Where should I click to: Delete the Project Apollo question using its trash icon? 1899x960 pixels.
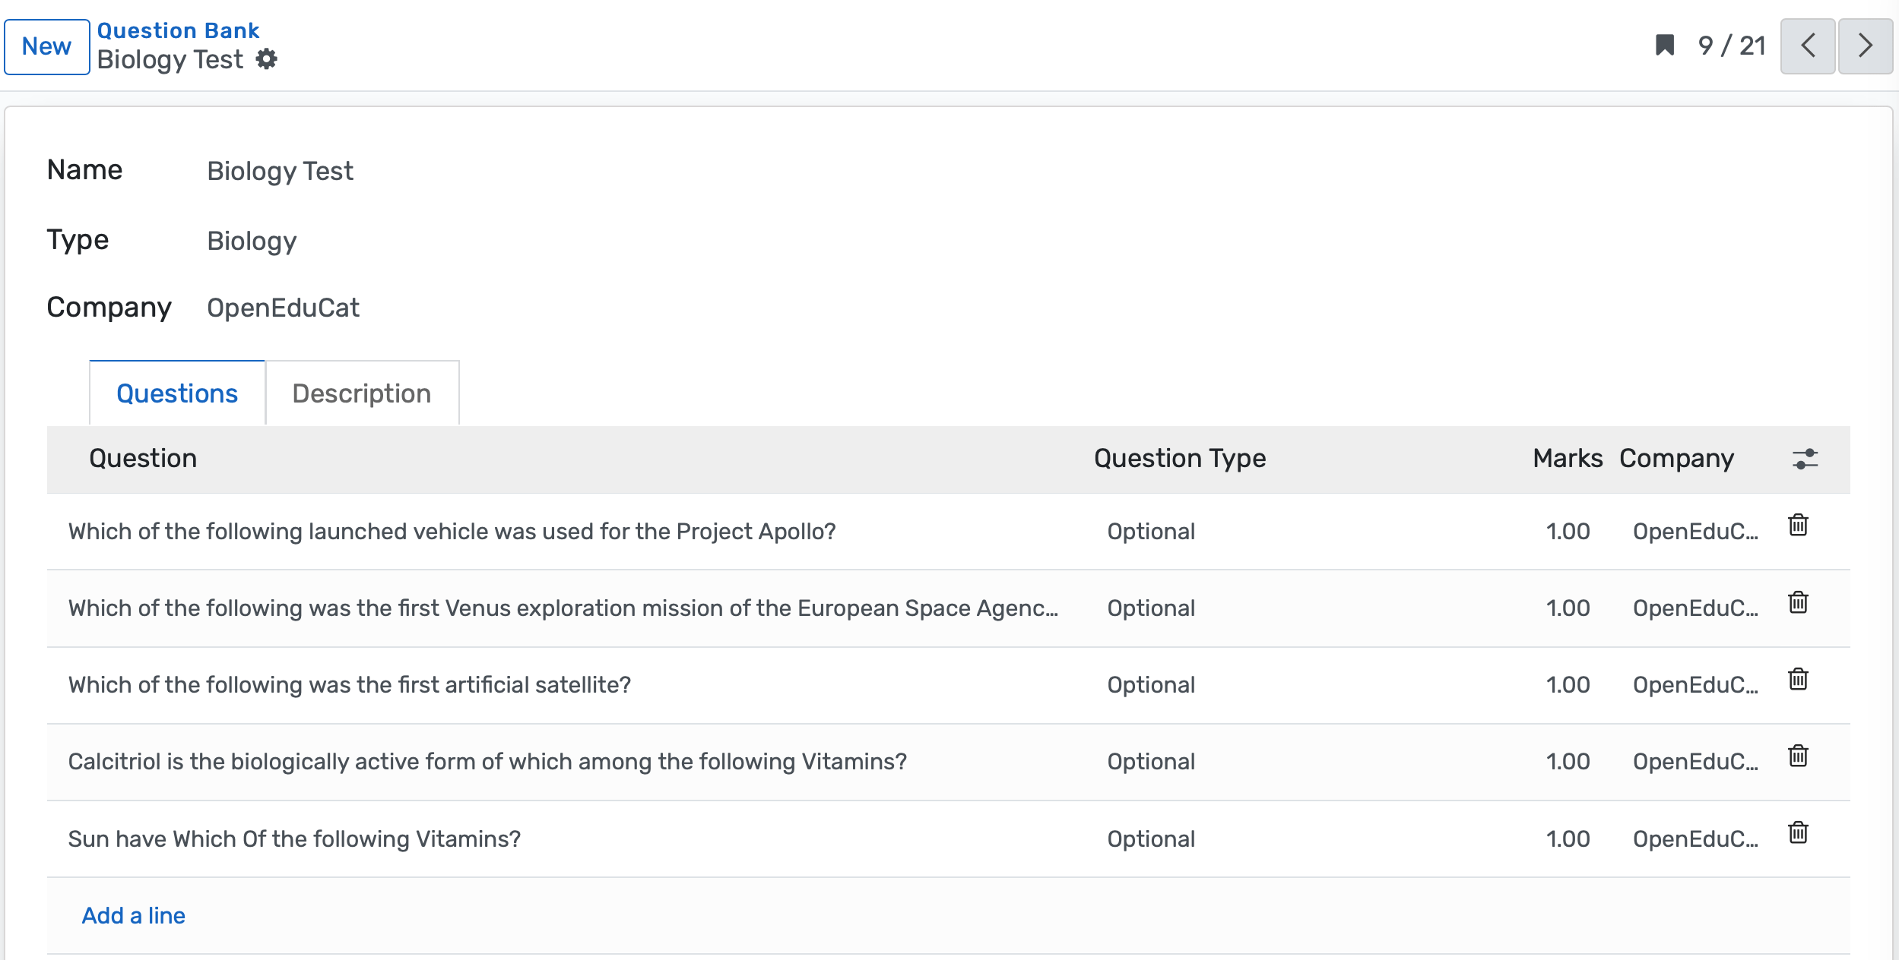pos(1797,524)
